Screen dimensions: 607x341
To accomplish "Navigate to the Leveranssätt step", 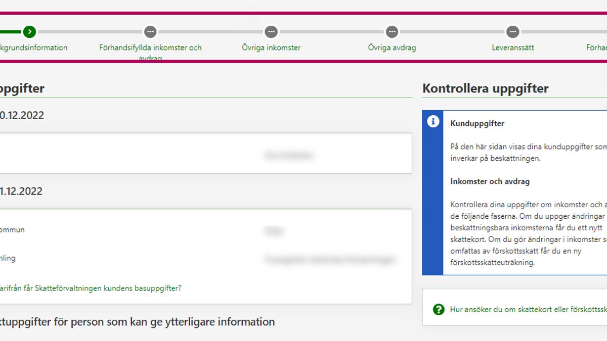I will [512, 47].
